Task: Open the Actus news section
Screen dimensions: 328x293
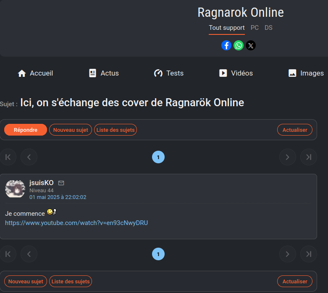Action: tap(104, 73)
